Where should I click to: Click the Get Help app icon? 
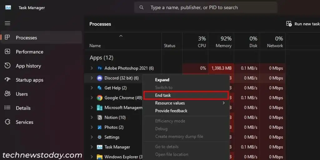100,88
